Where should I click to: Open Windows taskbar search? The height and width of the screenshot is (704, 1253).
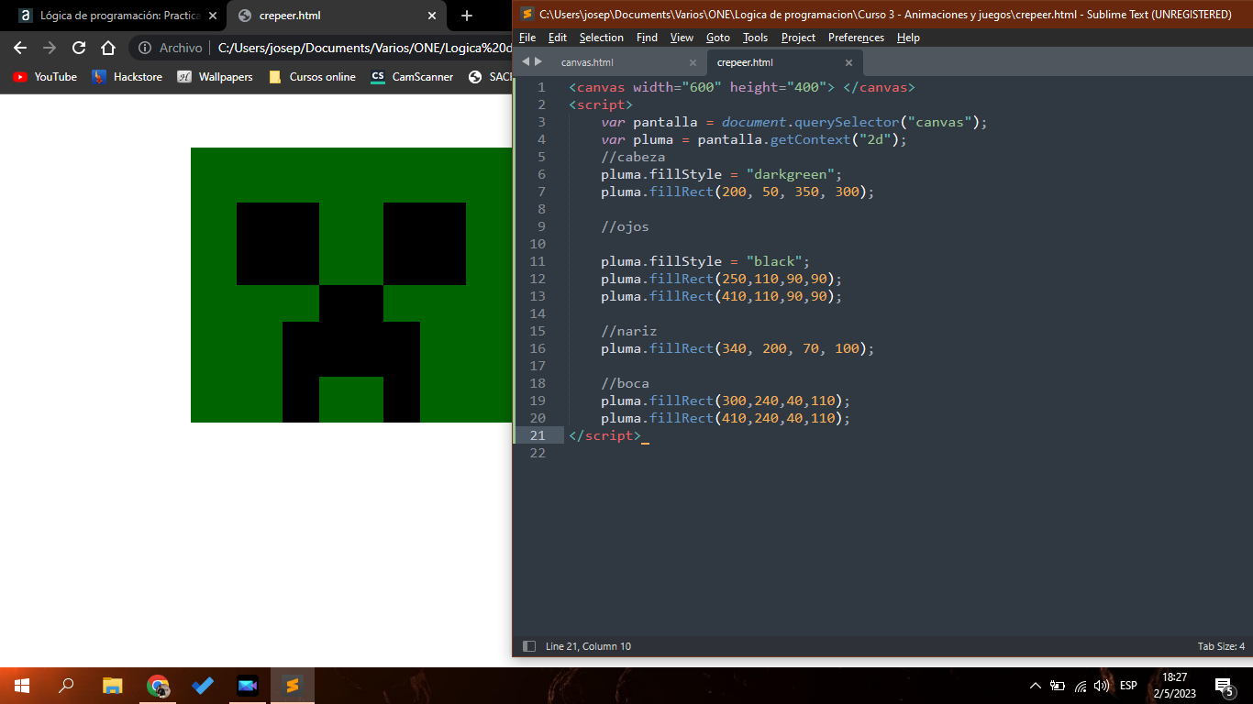coord(66,686)
